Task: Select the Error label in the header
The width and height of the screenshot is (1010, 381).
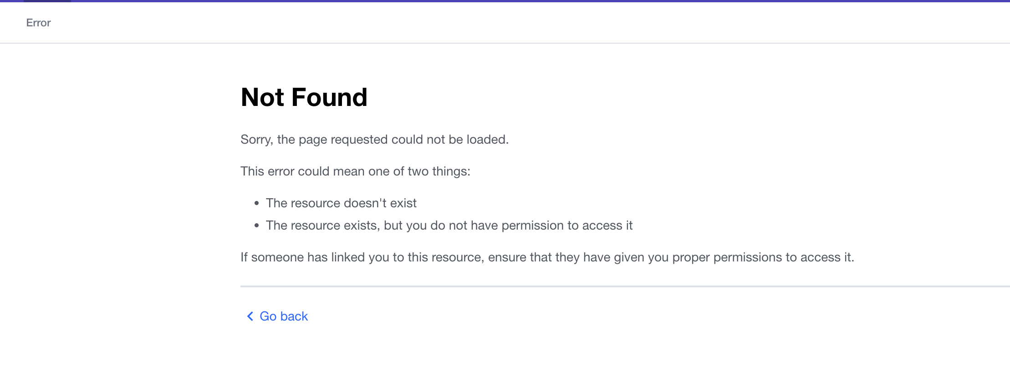Action: [38, 23]
